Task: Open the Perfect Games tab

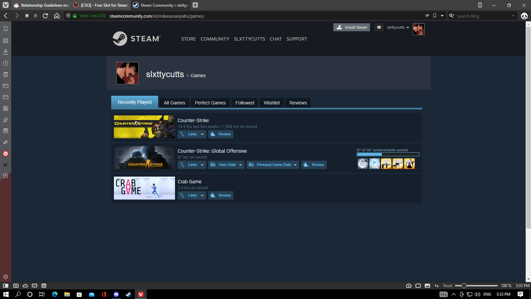Action: click(x=210, y=103)
